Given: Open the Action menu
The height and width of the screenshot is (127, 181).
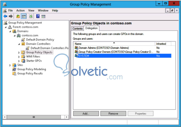Looking at the screenshot, I should pyautogui.click(x=20, y=10).
